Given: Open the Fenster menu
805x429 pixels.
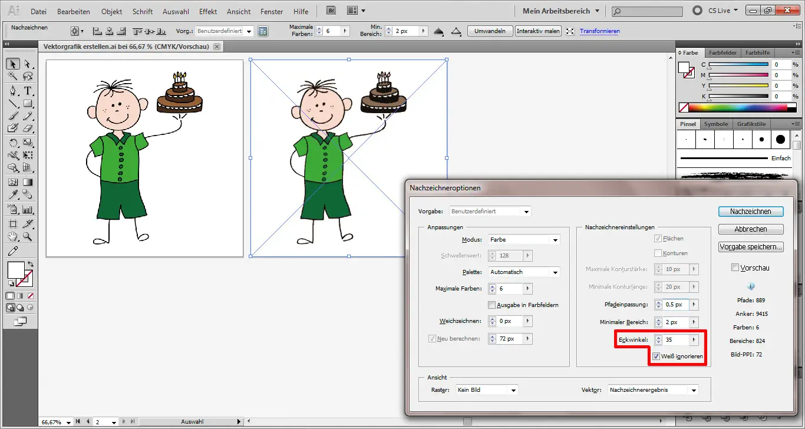Looking at the screenshot, I should pyautogui.click(x=271, y=11).
